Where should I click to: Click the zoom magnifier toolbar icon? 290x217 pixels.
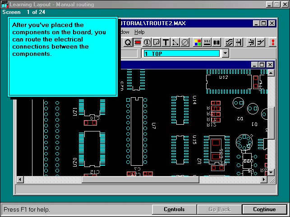(x=128, y=43)
